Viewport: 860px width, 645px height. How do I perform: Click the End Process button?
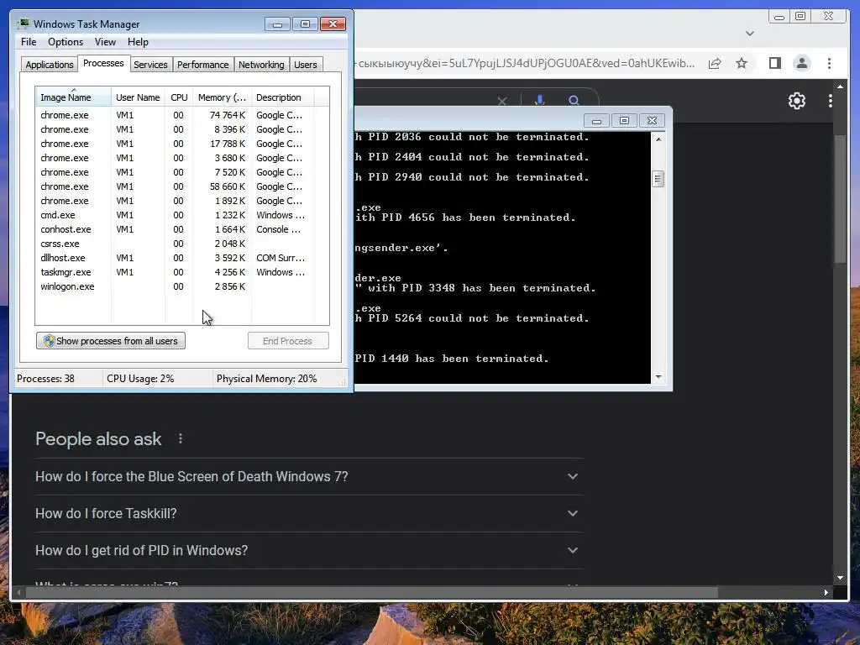click(x=288, y=341)
